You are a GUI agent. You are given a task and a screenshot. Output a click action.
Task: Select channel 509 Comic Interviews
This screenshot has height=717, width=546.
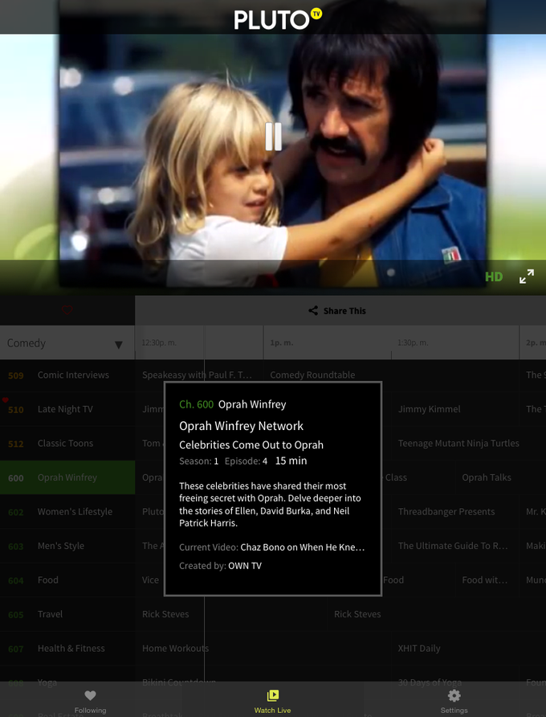click(x=67, y=375)
